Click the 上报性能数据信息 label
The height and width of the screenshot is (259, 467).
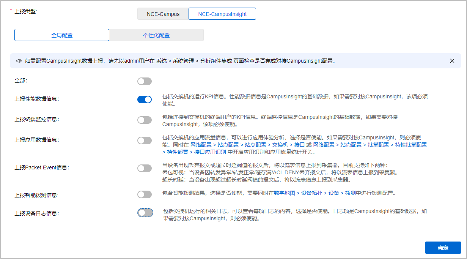click(37, 99)
